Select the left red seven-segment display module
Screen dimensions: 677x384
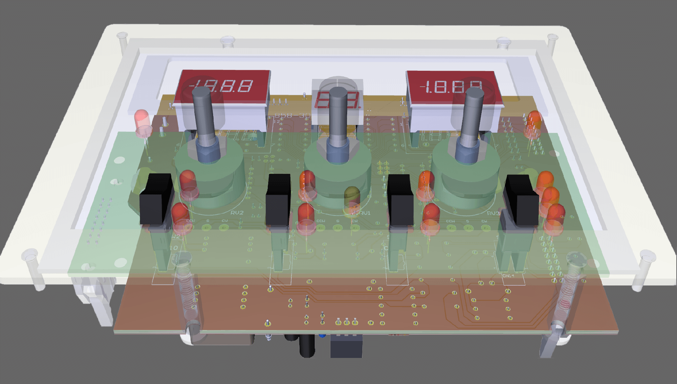(222, 87)
